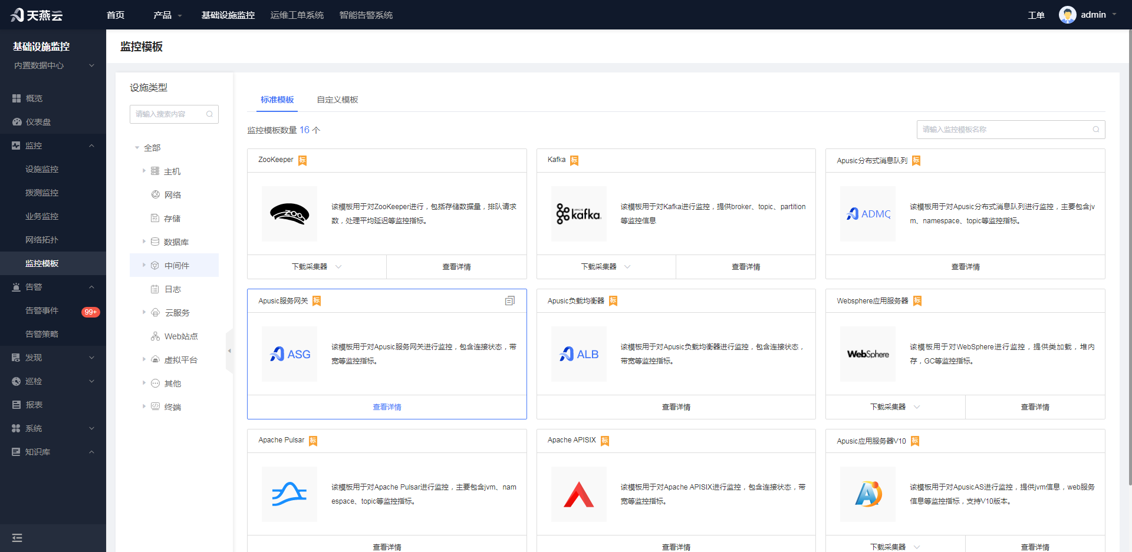This screenshot has width=1132, height=552.
Task: Open 告警策略 in sidebar
Action: click(42, 334)
